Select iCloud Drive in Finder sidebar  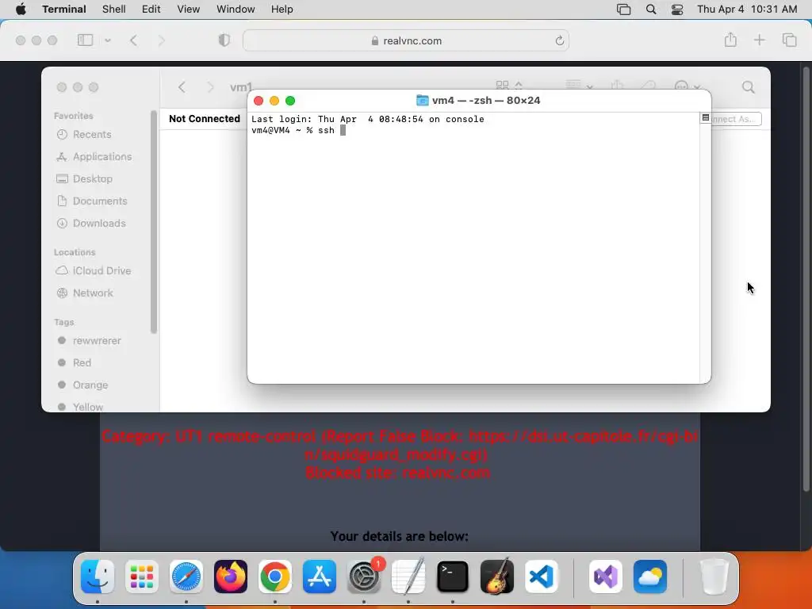click(101, 271)
